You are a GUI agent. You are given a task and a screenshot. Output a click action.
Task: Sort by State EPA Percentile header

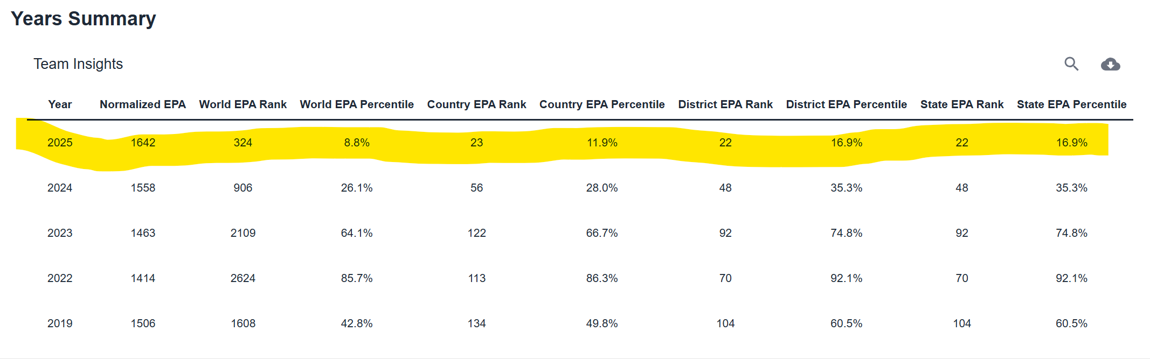click(x=1071, y=104)
